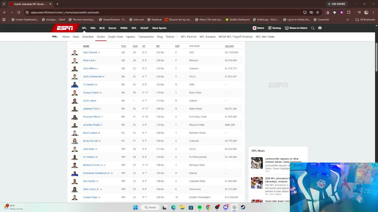This screenshot has width=378, height=212.
Task: Switch to the Injuries tab
Action: (131, 37)
